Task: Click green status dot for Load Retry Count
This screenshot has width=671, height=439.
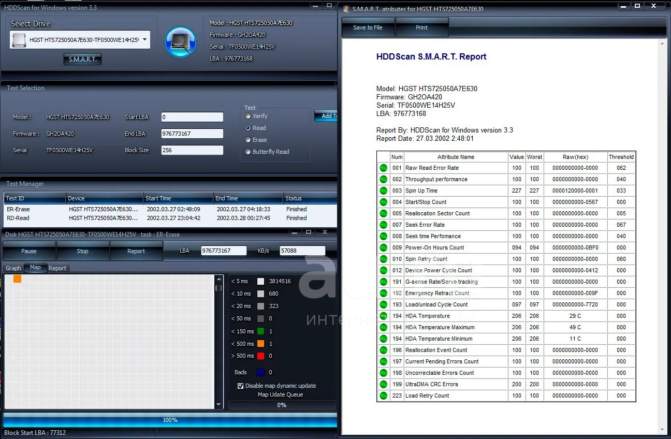Action: (383, 396)
